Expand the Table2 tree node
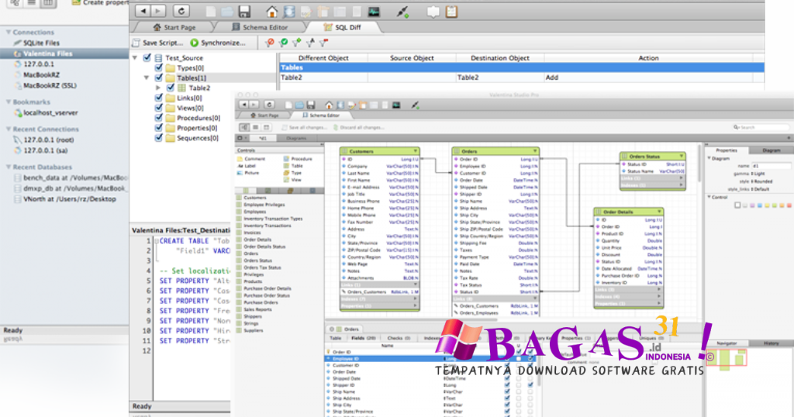The width and height of the screenshot is (794, 417). pos(158,88)
